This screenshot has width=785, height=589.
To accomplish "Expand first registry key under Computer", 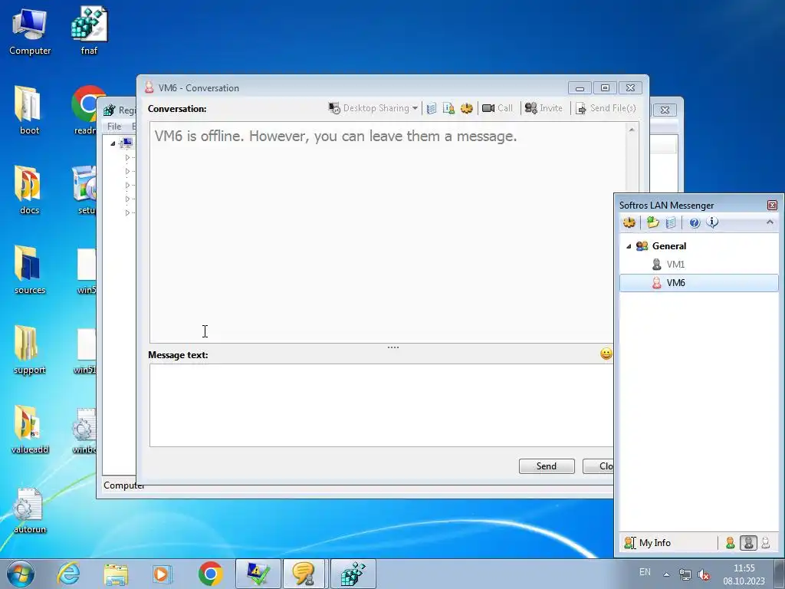I will coord(127,158).
